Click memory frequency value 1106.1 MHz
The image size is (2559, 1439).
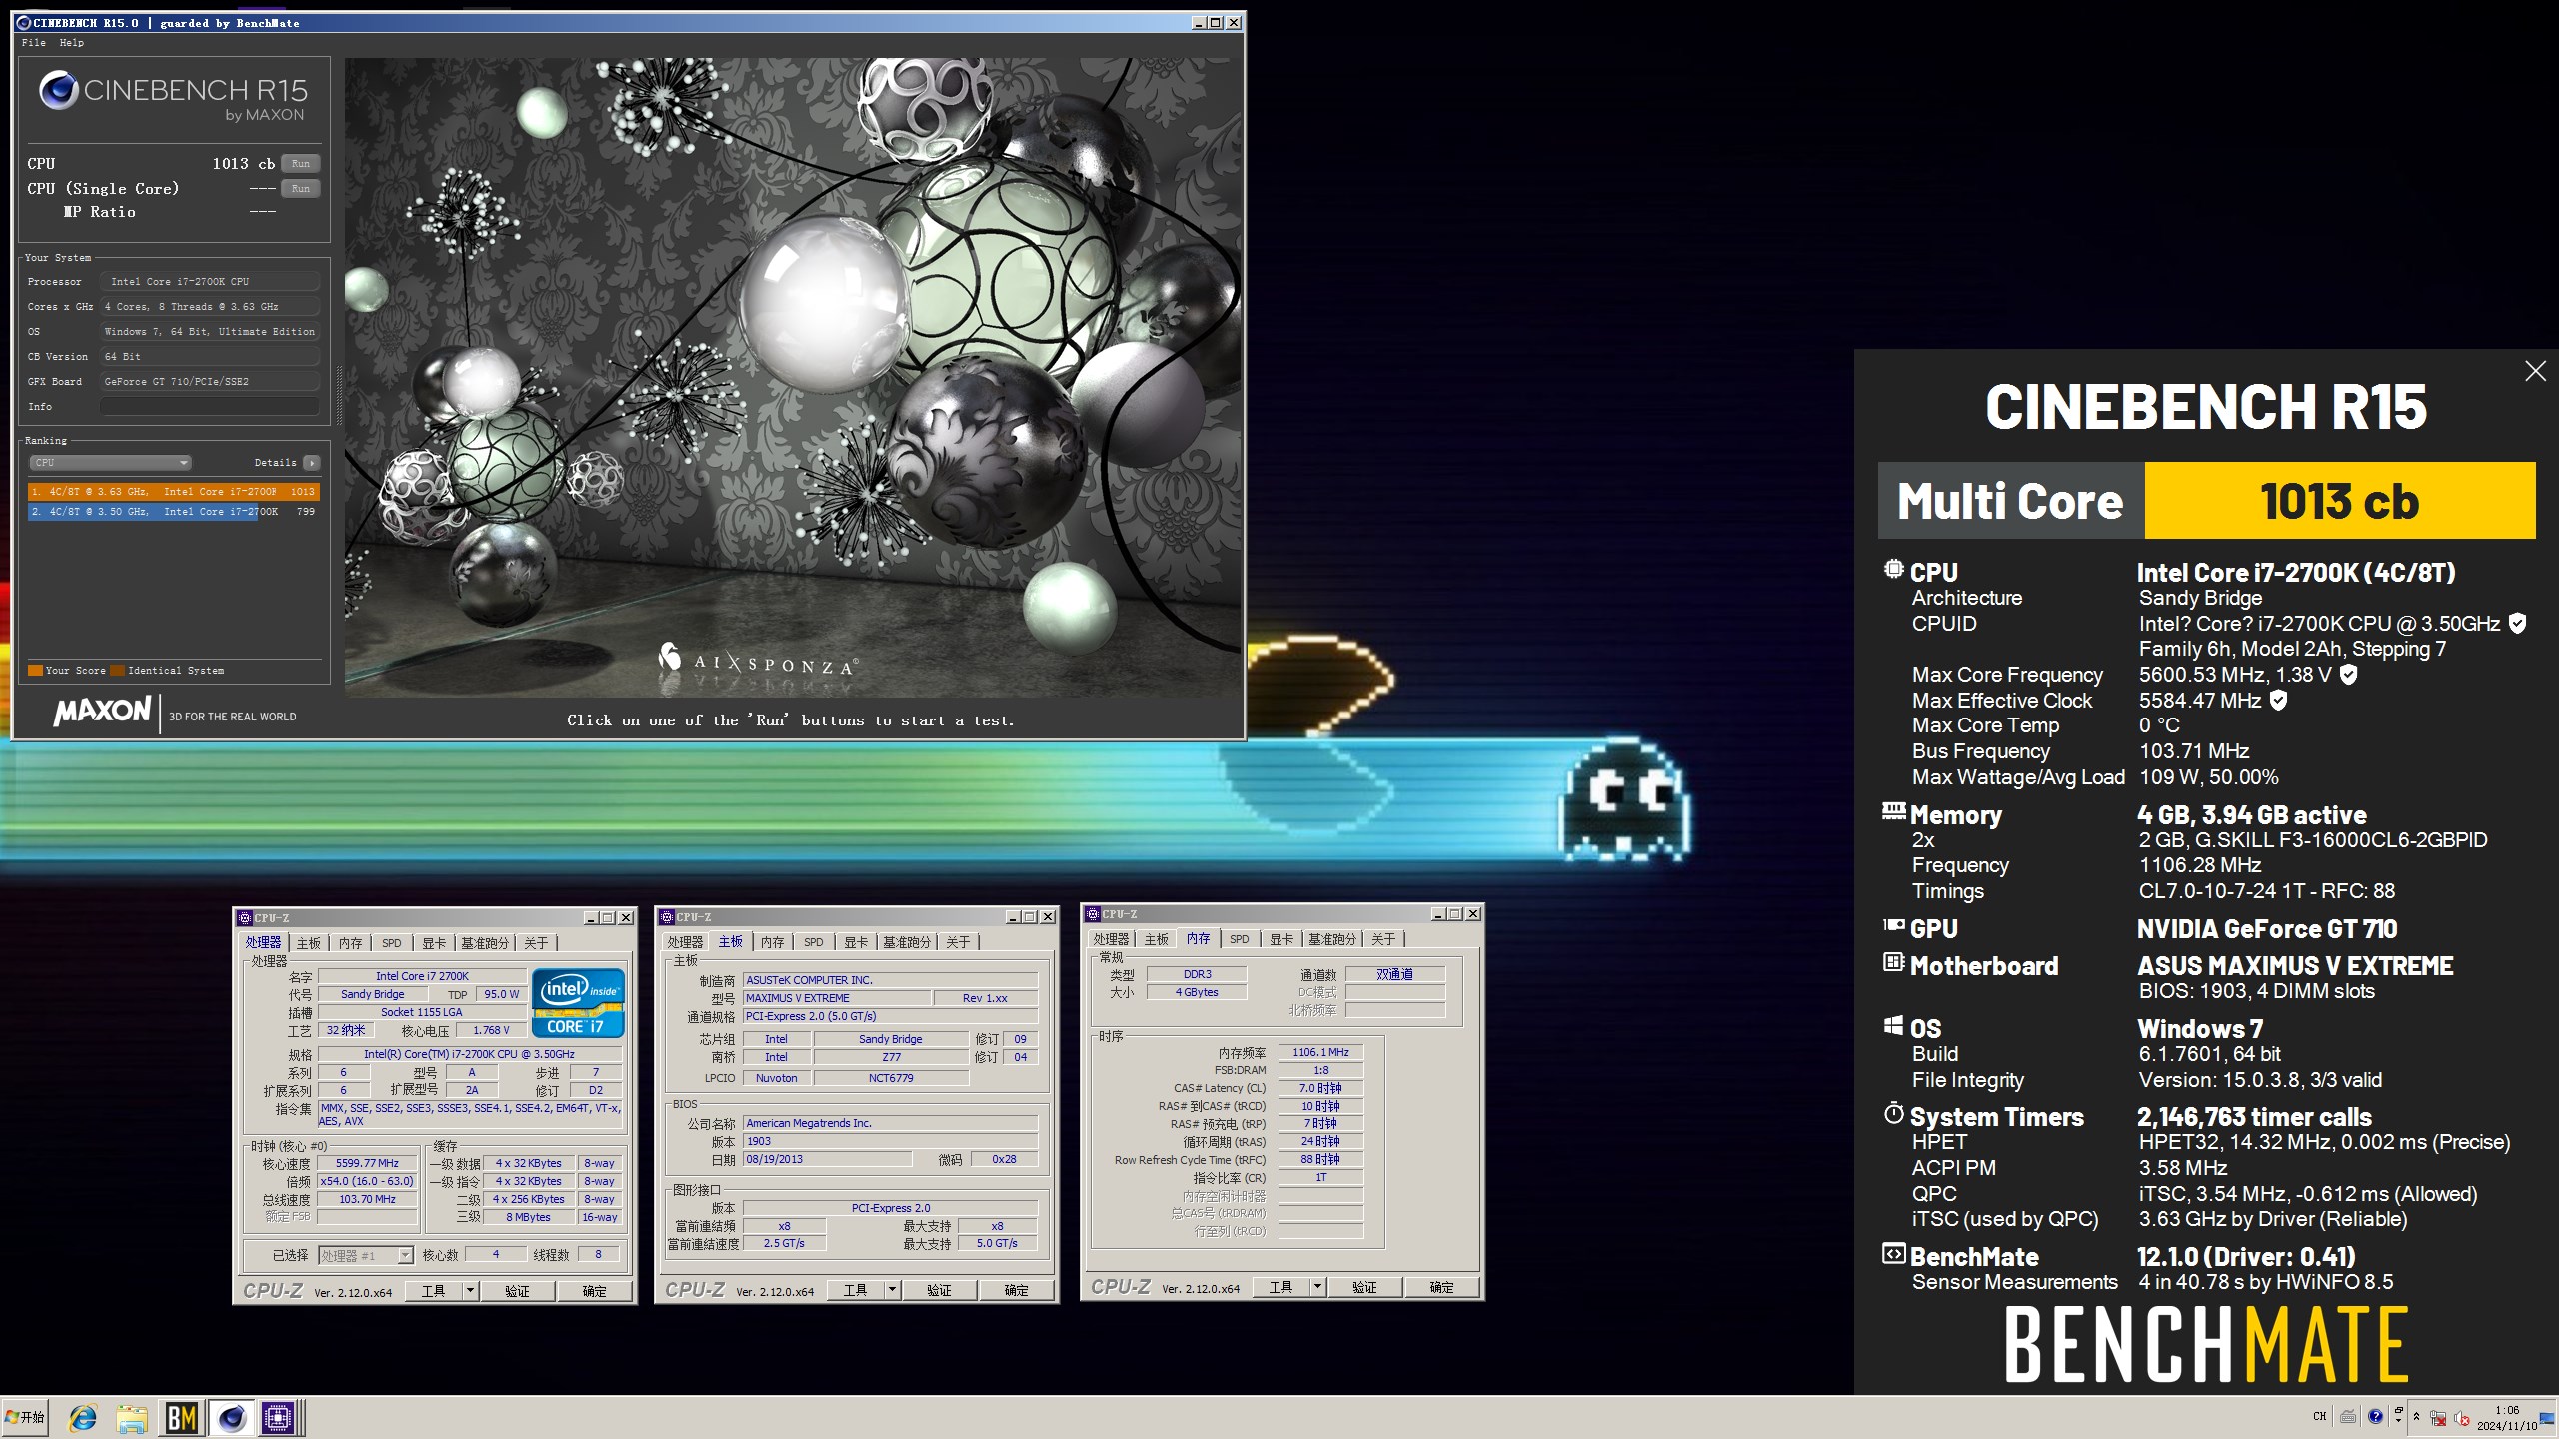tap(1320, 1052)
